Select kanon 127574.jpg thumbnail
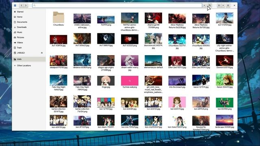The height and width of the screenshot is (146, 260). 201,80
